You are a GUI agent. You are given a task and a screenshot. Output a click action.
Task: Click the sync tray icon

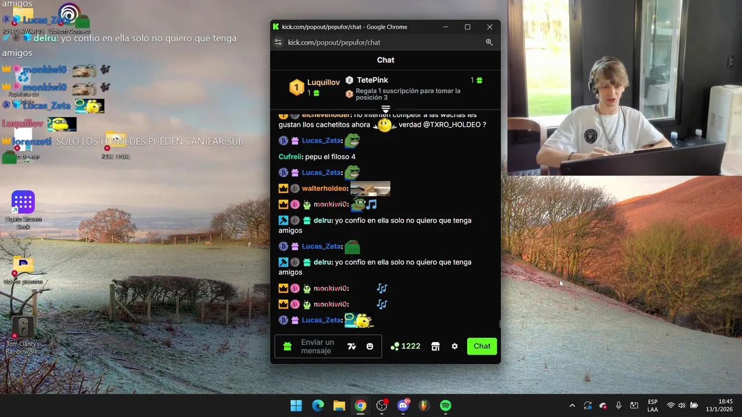(588, 405)
